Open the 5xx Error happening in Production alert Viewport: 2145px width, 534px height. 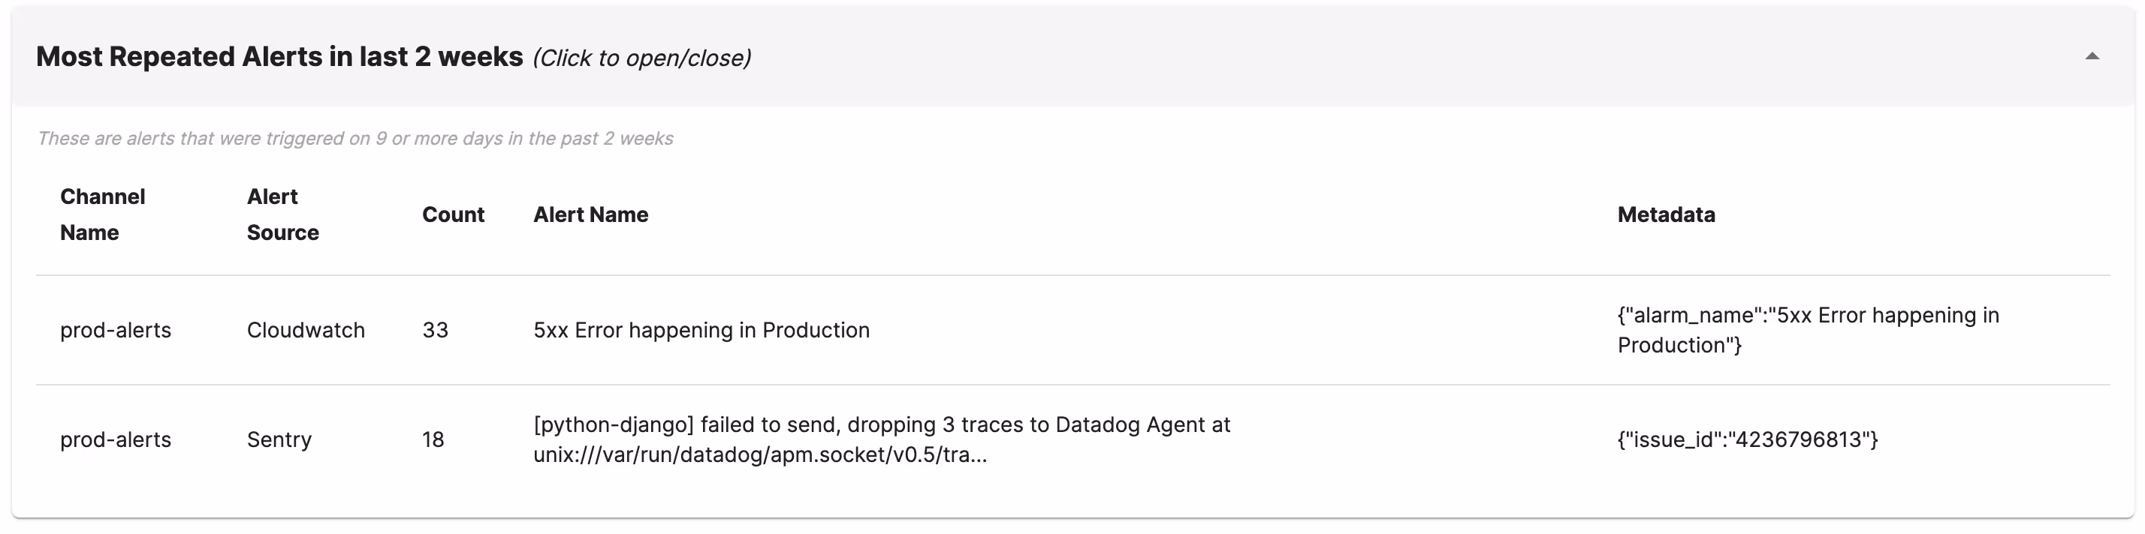tap(701, 330)
